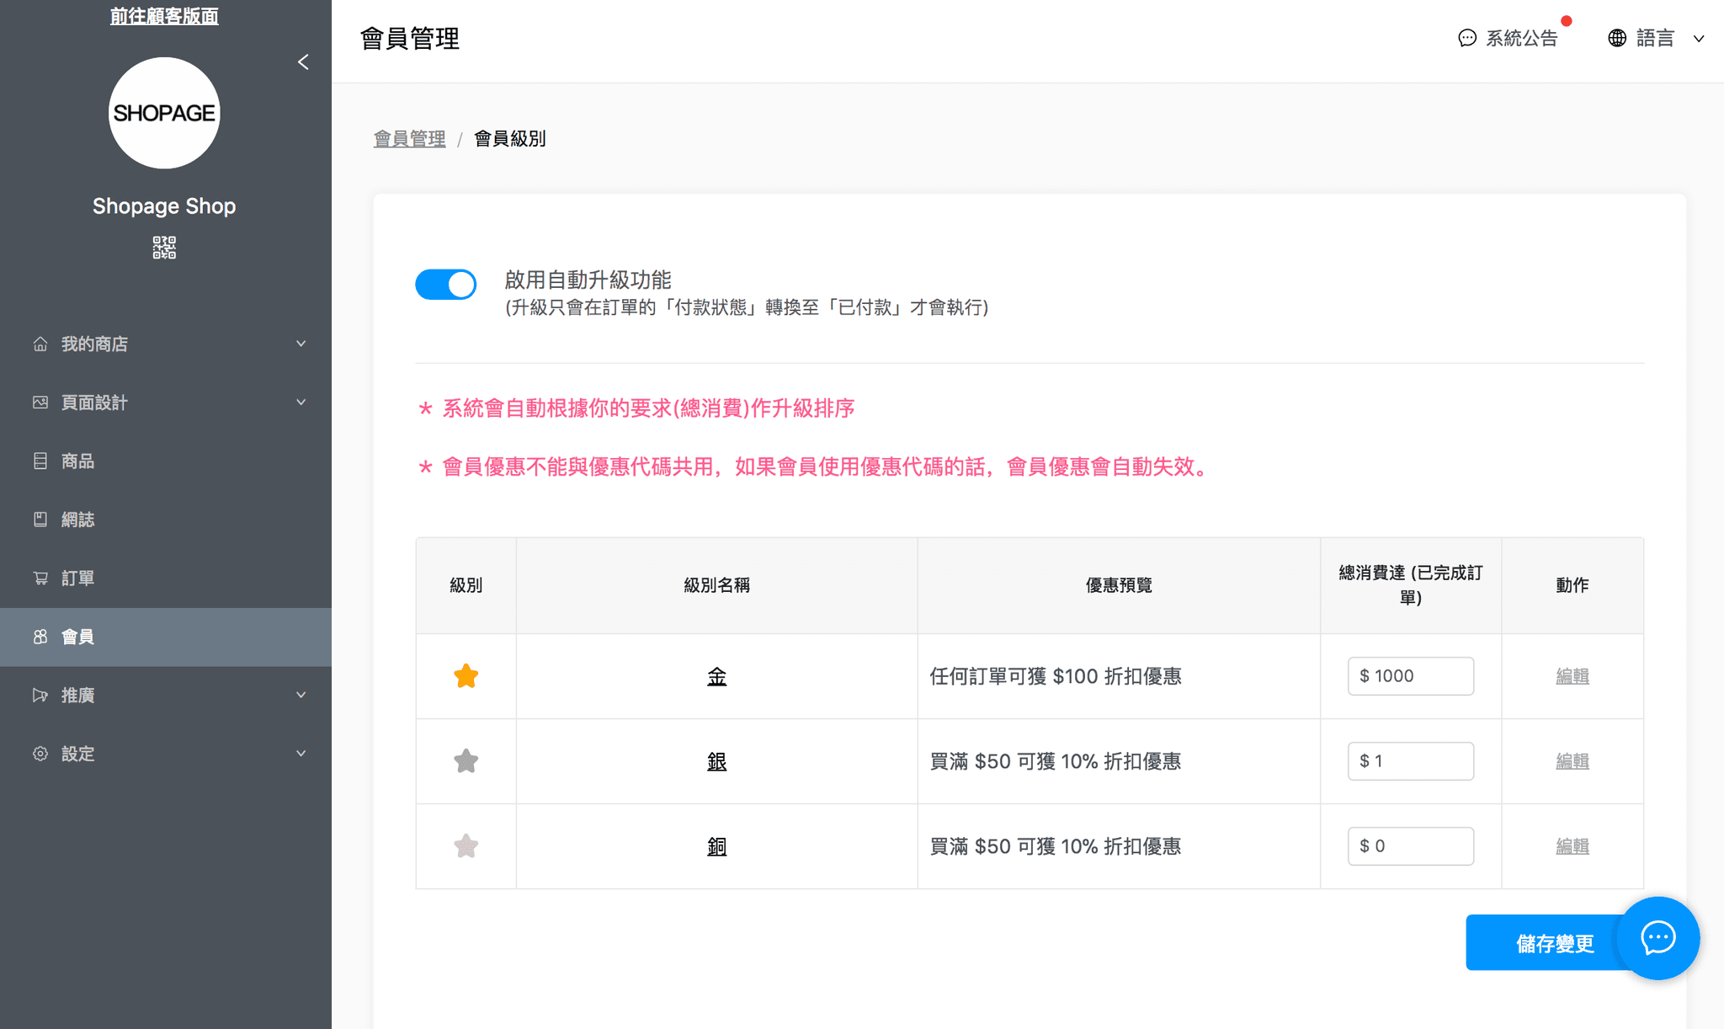Click the QR code icon under shop name
The height and width of the screenshot is (1029, 1724).
coord(164,248)
